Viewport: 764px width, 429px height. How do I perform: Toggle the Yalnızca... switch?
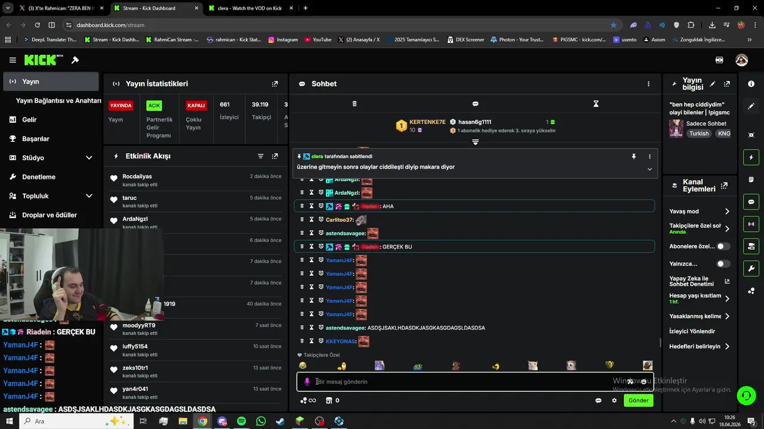[723, 264]
